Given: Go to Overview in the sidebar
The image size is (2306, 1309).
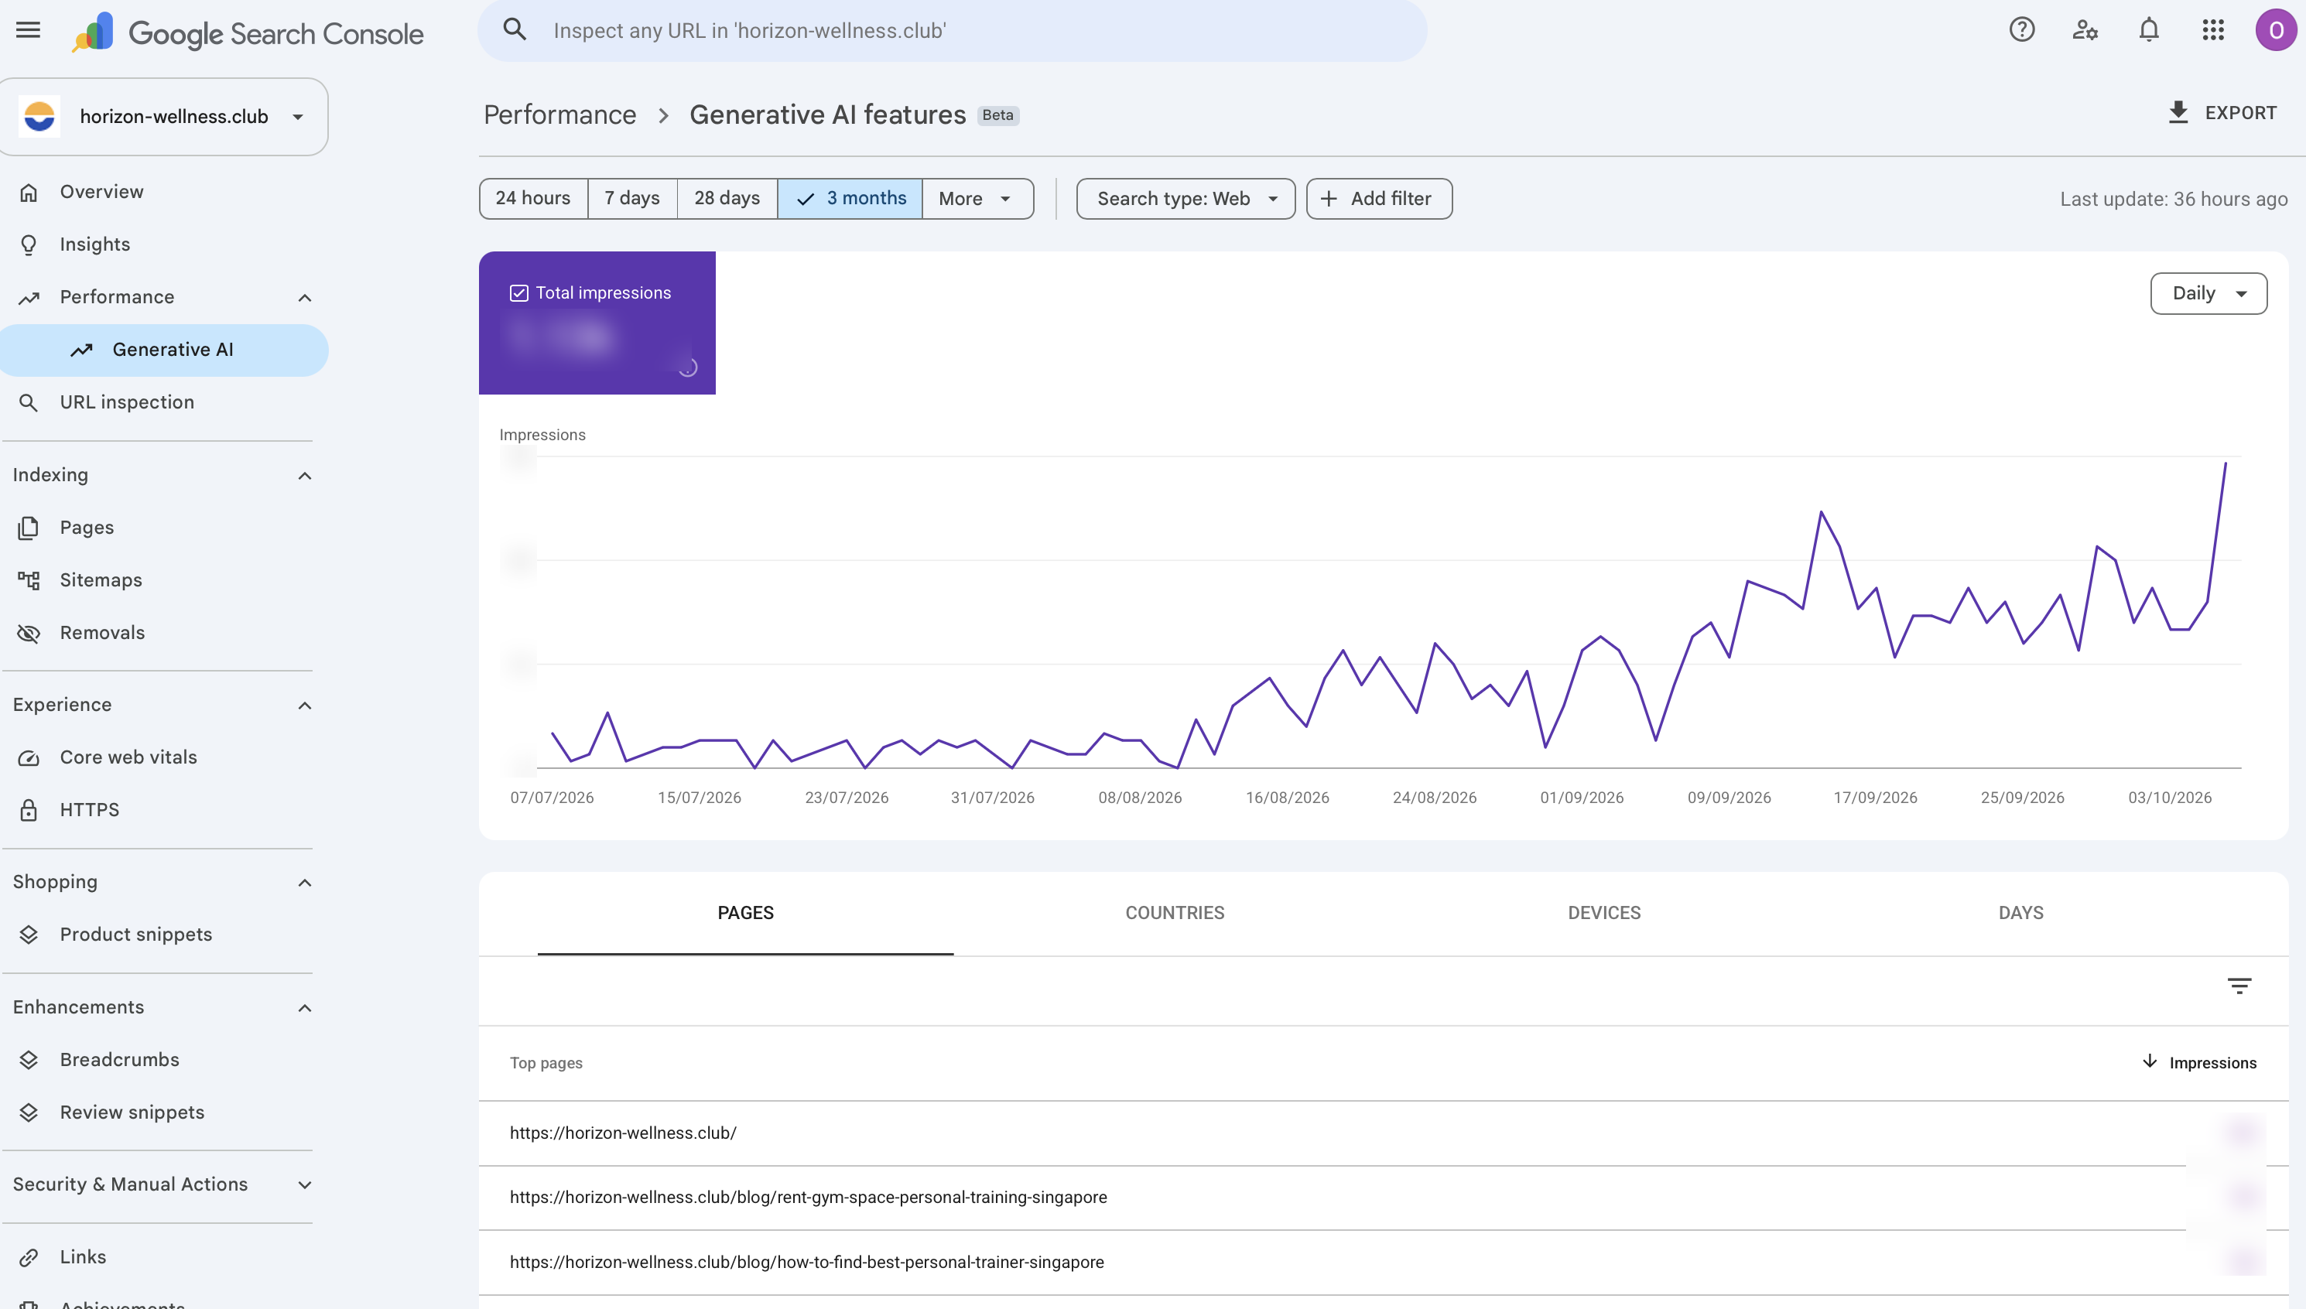Looking at the screenshot, I should click(x=101, y=192).
